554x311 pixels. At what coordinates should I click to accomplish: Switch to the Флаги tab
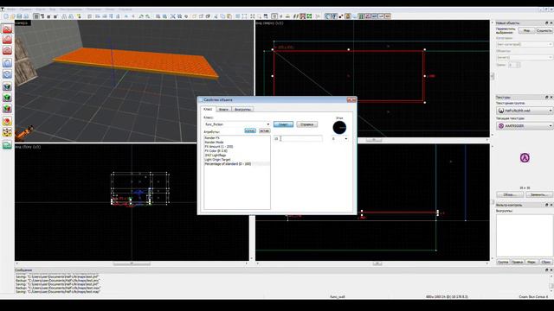point(223,110)
